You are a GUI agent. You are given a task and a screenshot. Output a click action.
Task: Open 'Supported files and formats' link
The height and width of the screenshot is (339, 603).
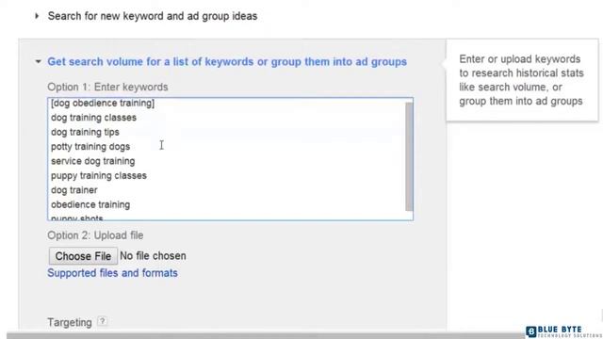click(x=112, y=273)
